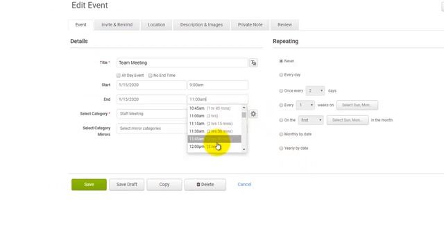Select Monthly by date option

(281, 134)
